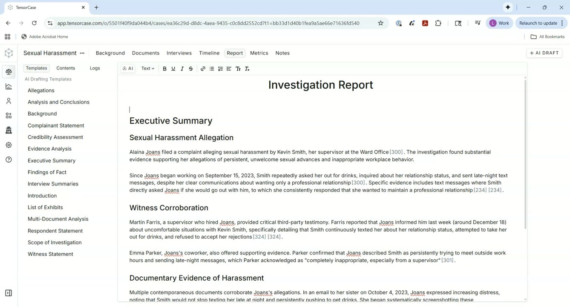570x307 pixels.
Task: Create a numbered list in the editor
Action: pos(220,69)
